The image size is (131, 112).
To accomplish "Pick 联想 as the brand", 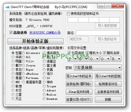I will (x=13, y=86).
